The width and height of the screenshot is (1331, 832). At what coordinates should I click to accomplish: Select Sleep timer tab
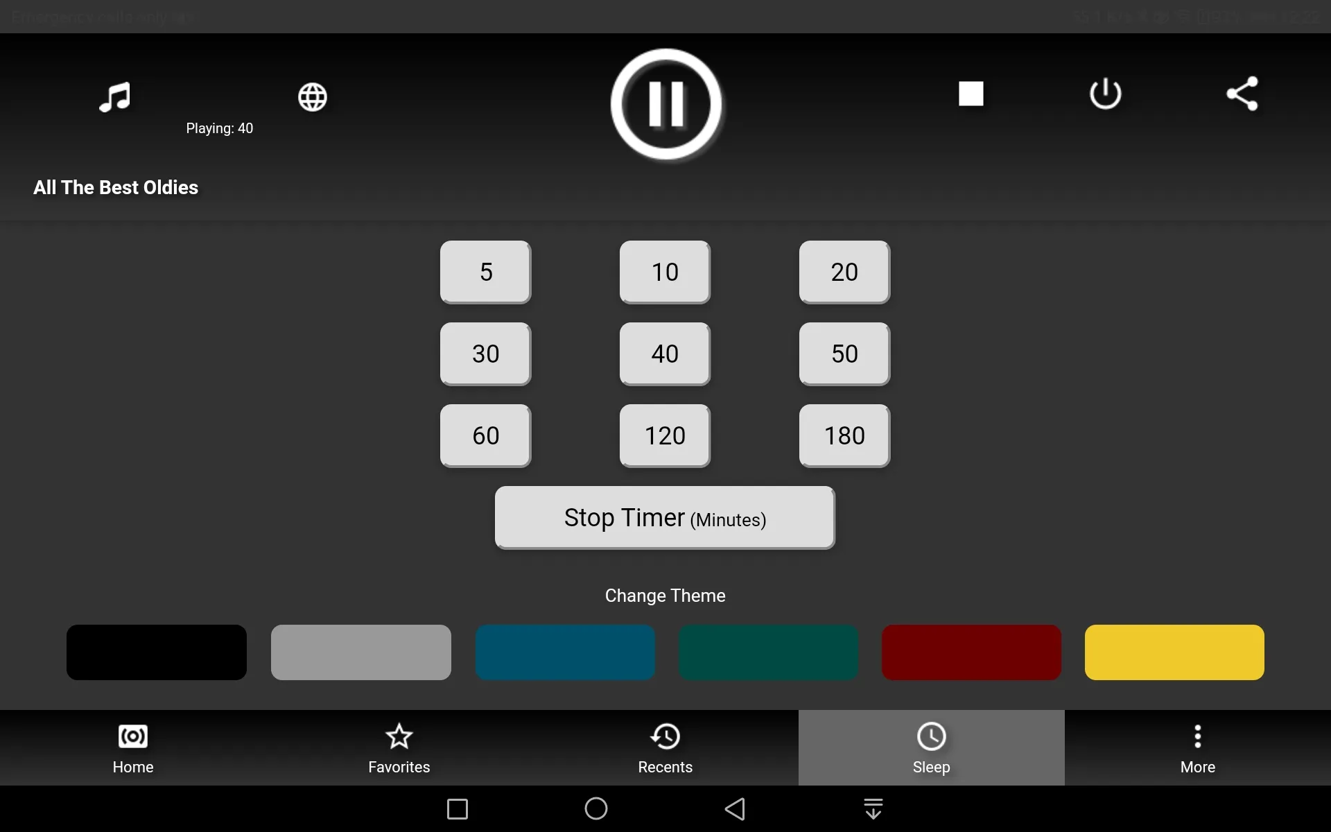pos(930,747)
